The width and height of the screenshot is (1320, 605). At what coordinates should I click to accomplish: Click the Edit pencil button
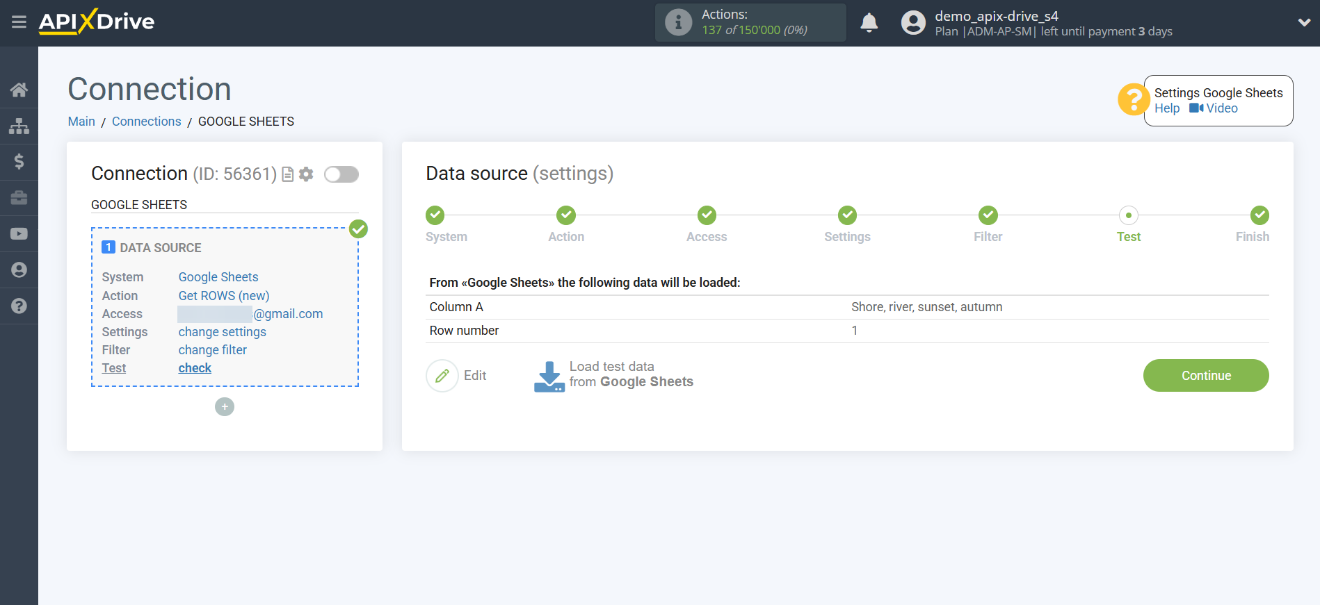click(442, 376)
